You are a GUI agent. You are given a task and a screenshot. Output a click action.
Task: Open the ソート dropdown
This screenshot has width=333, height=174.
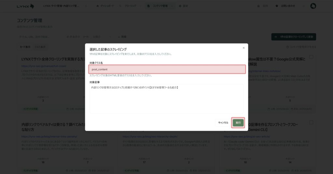[102, 37]
